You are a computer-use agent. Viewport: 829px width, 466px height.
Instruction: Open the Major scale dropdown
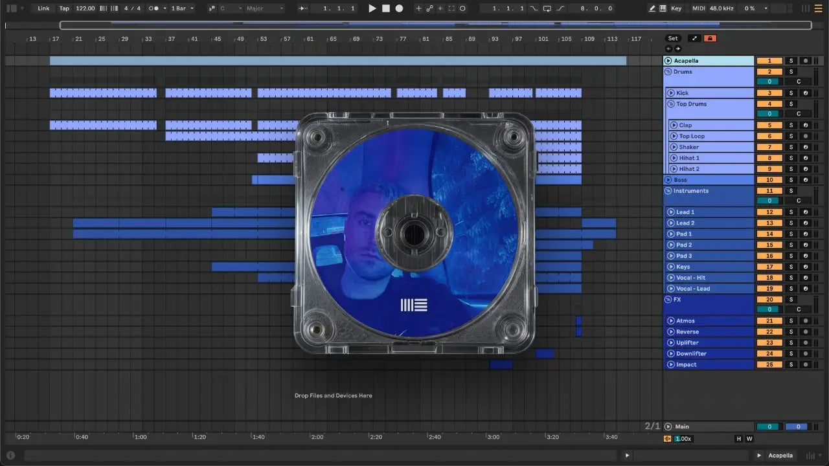[265, 8]
